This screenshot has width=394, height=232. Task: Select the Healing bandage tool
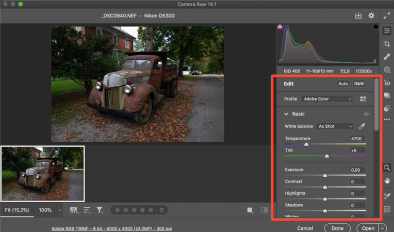[387, 57]
